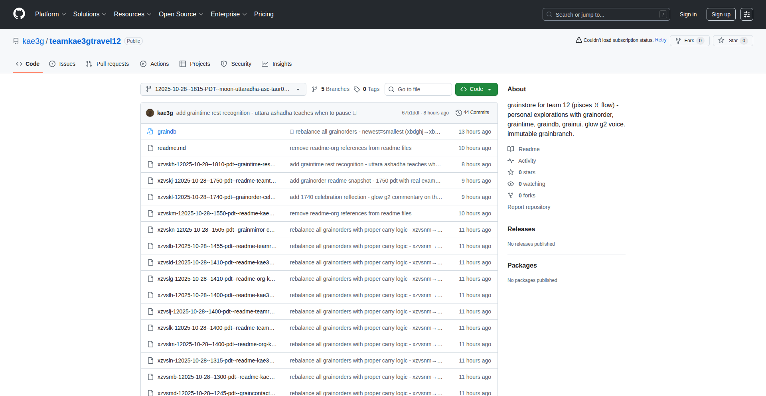This screenshot has height=396, width=766.
Task: Open the global navigation settings icon
Action: [746, 14]
